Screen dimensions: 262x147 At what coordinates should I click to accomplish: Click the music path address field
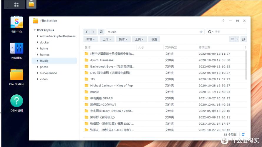pyautogui.click(x=155, y=32)
